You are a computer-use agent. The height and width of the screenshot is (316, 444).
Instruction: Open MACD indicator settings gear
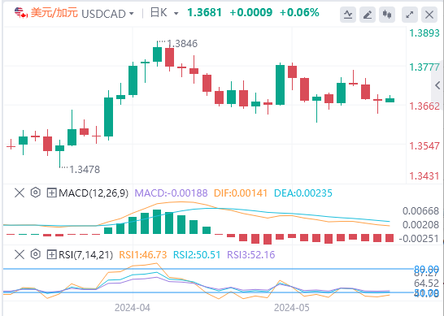pyautogui.click(x=36, y=193)
